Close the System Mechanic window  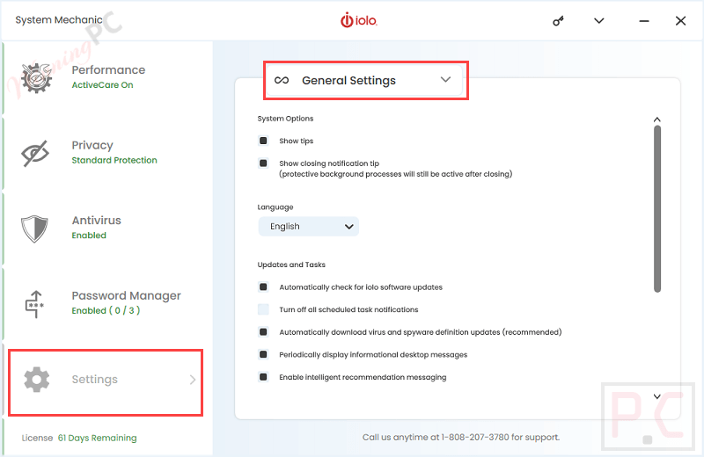click(680, 20)
